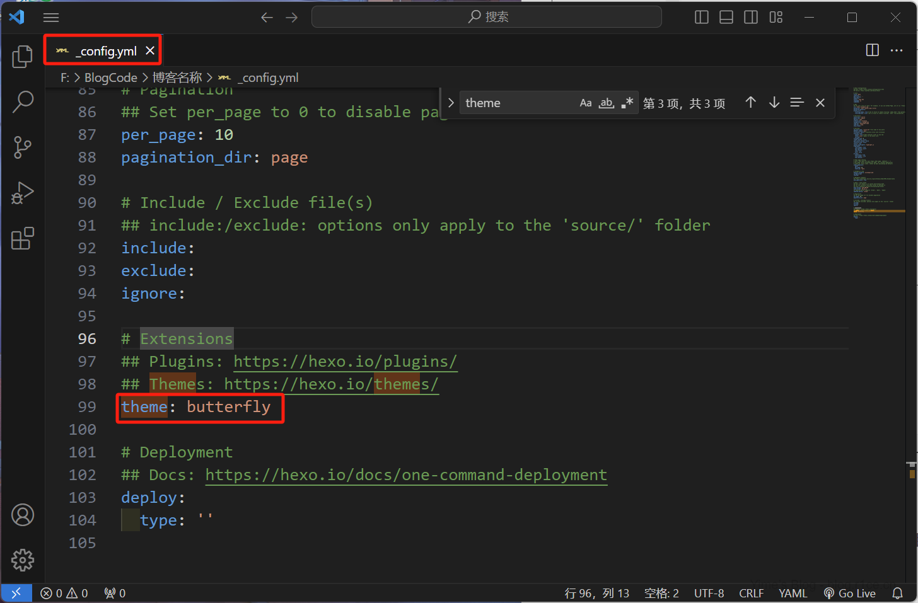Open the hamburger application menu

[51, 18]
